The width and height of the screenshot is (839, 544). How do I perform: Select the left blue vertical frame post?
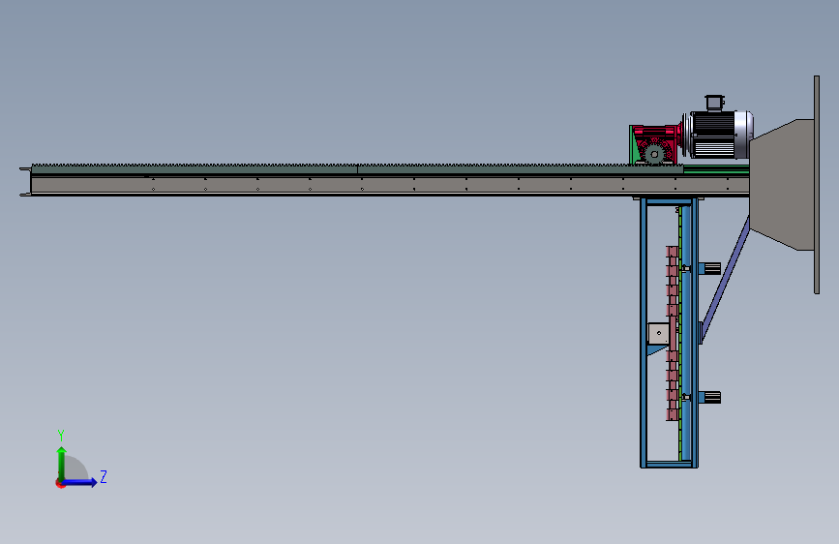point(644,332)
